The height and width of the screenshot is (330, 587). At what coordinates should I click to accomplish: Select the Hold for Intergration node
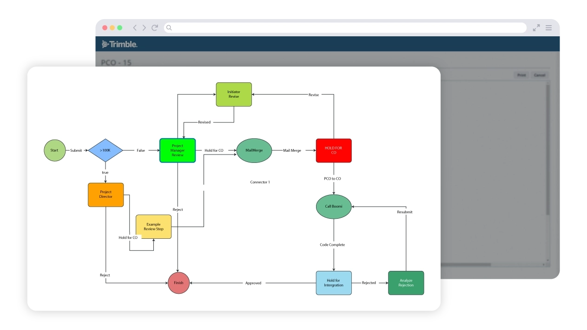click(x=334, y=283)
